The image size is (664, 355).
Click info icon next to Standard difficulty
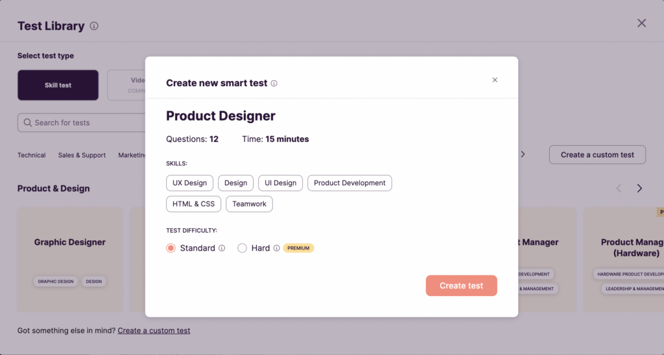pos(222,248)
